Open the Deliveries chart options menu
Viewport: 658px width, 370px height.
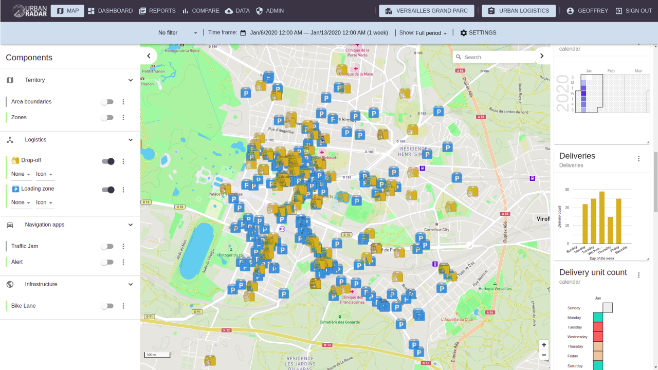pyautogui.click(x=639, y=159)
